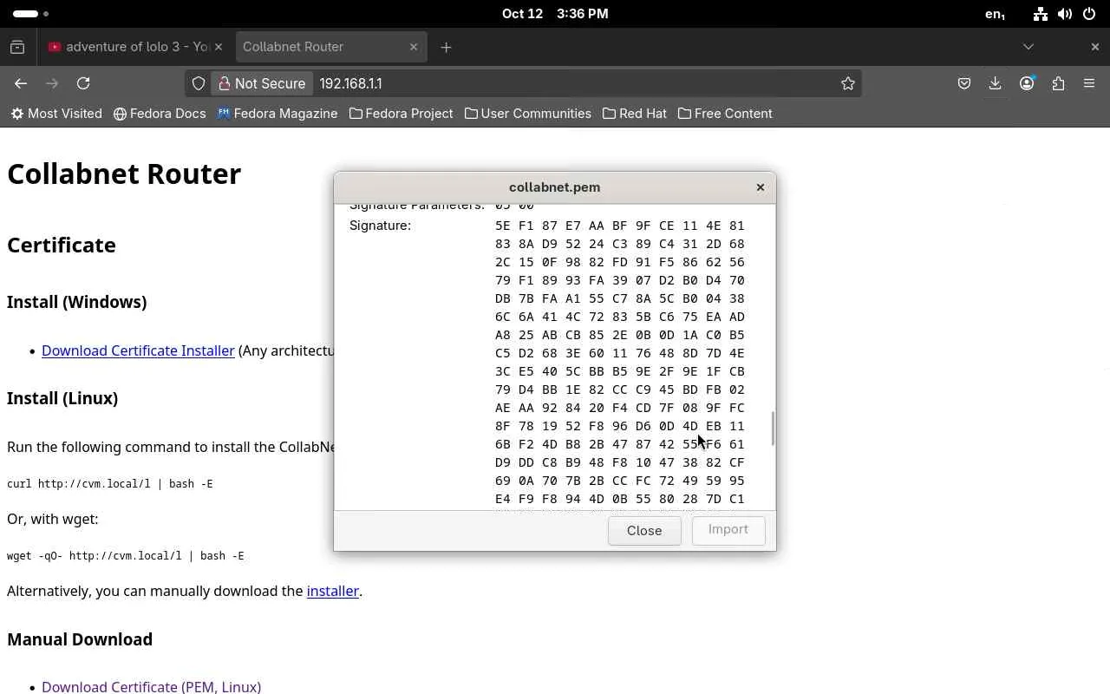
Task: Select the Collabnet Router tab
Action: pyautogui.click(x=330, y=47)
